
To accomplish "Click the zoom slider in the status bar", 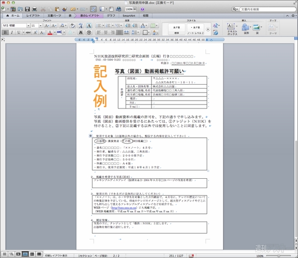I will click(279, 256).
